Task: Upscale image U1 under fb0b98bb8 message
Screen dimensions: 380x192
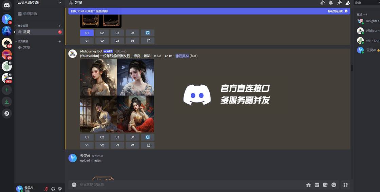Action: (87, 137)
